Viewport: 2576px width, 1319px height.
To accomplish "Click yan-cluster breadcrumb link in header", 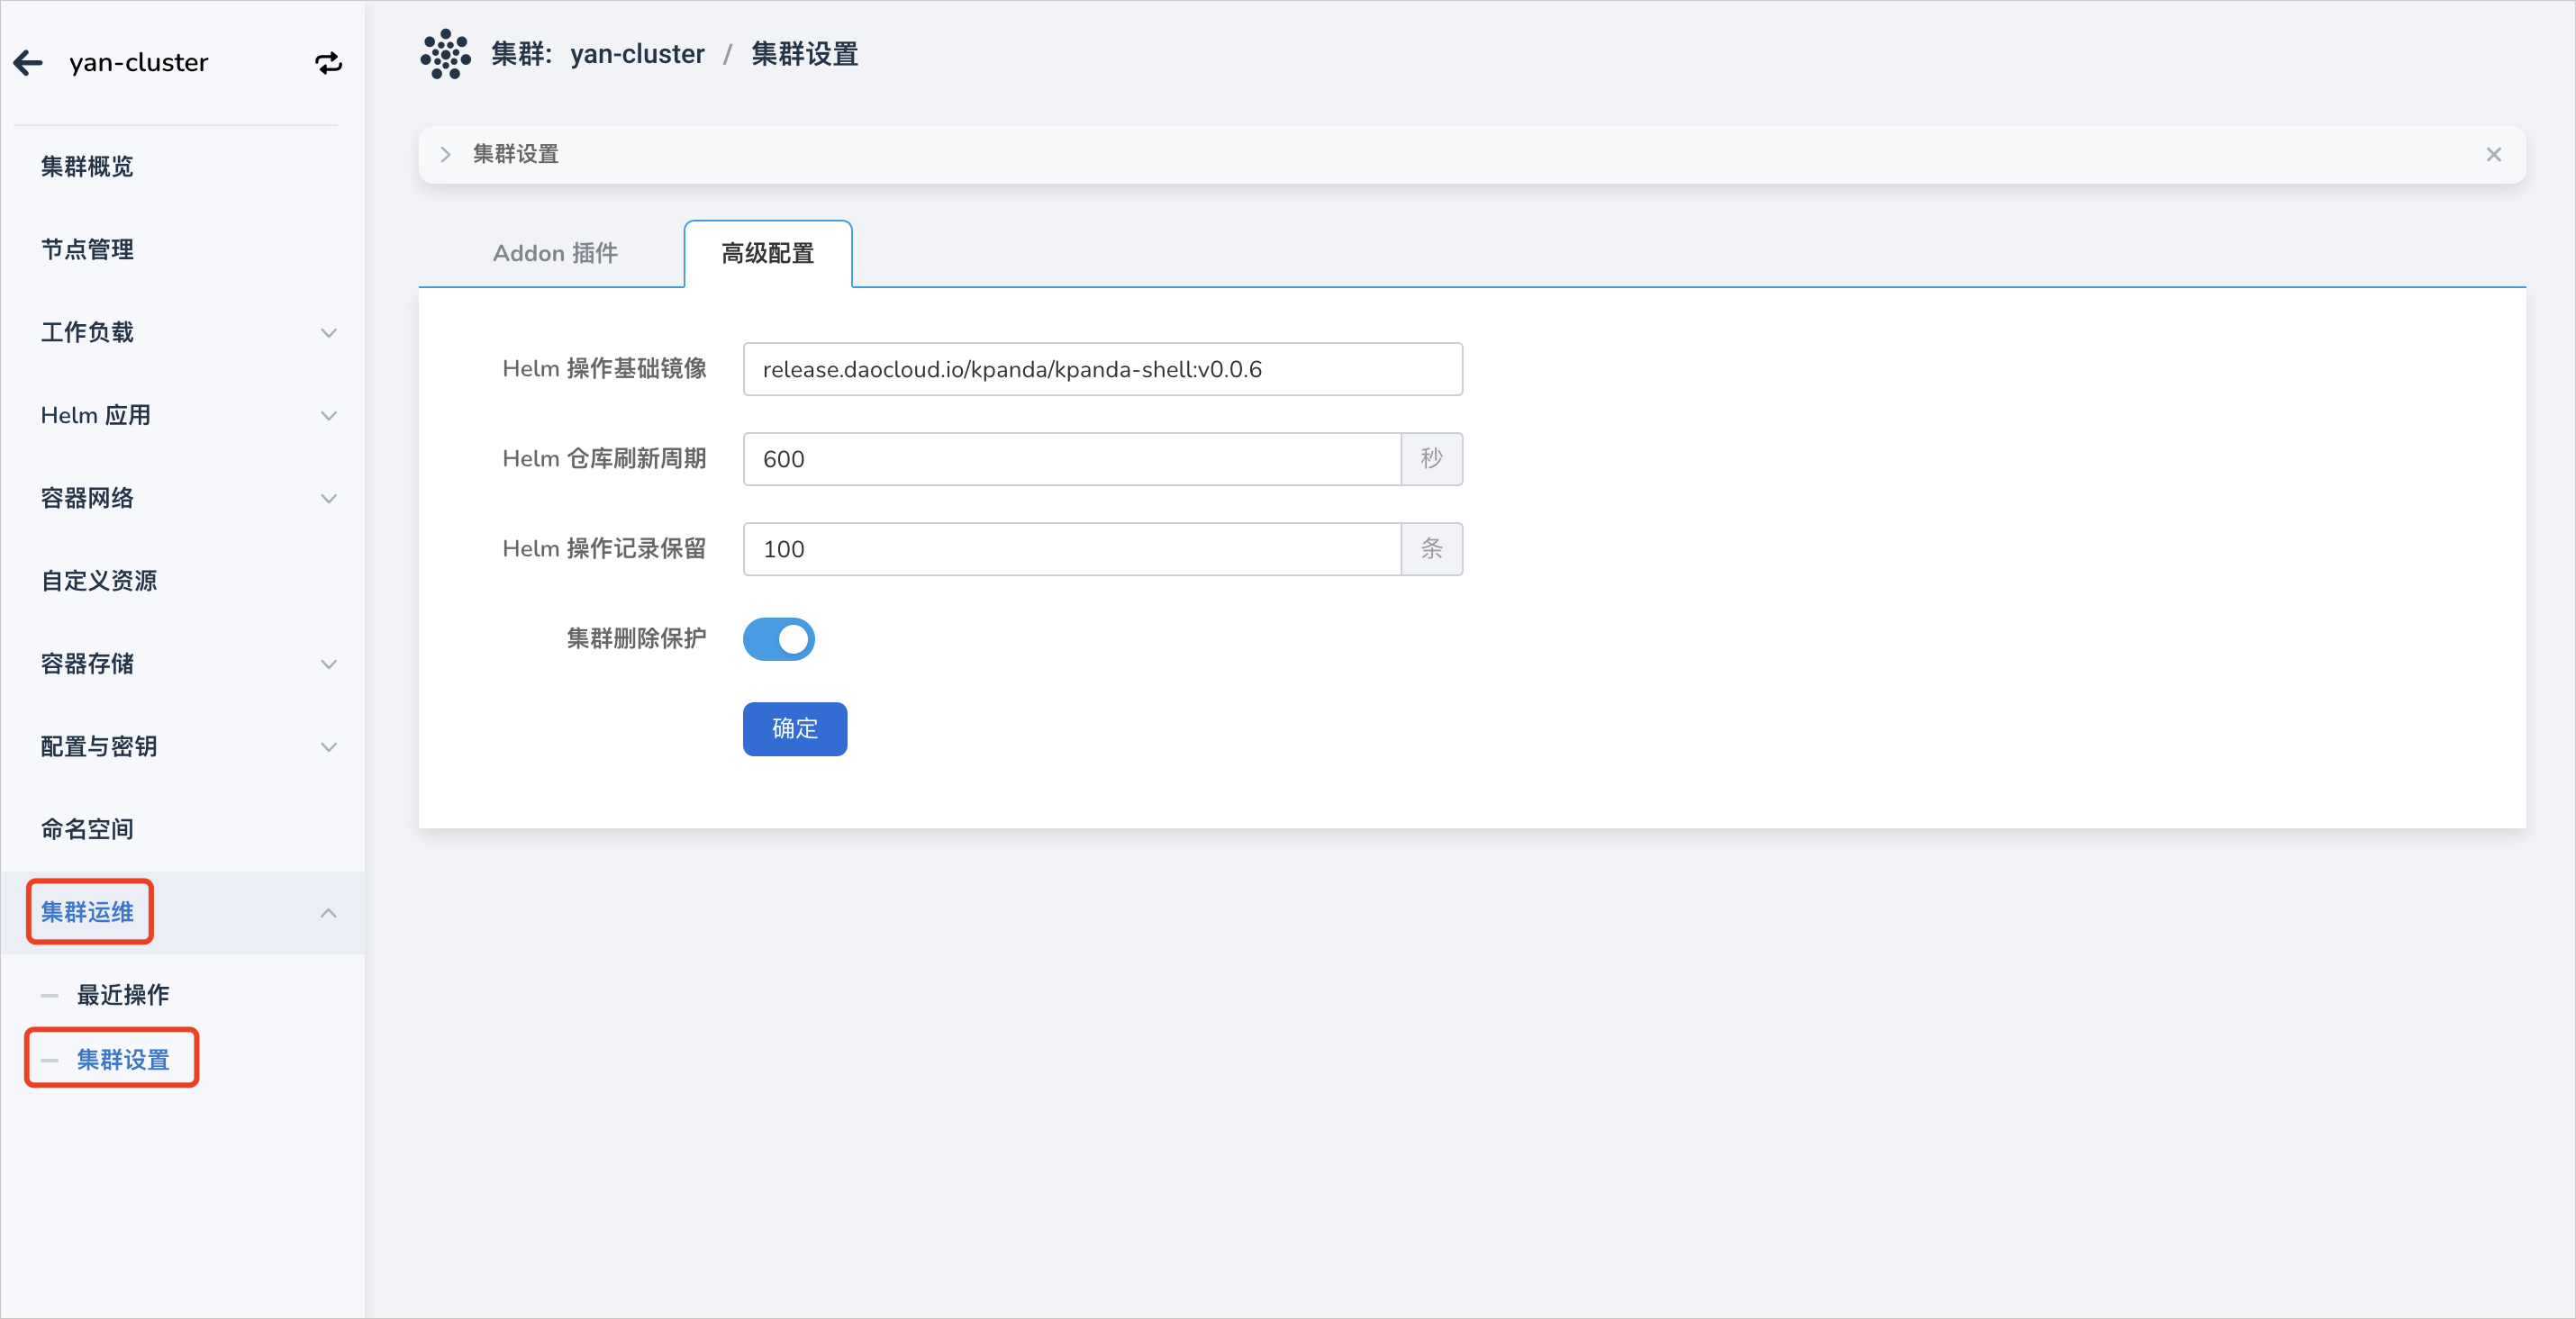I will point(637,54).
